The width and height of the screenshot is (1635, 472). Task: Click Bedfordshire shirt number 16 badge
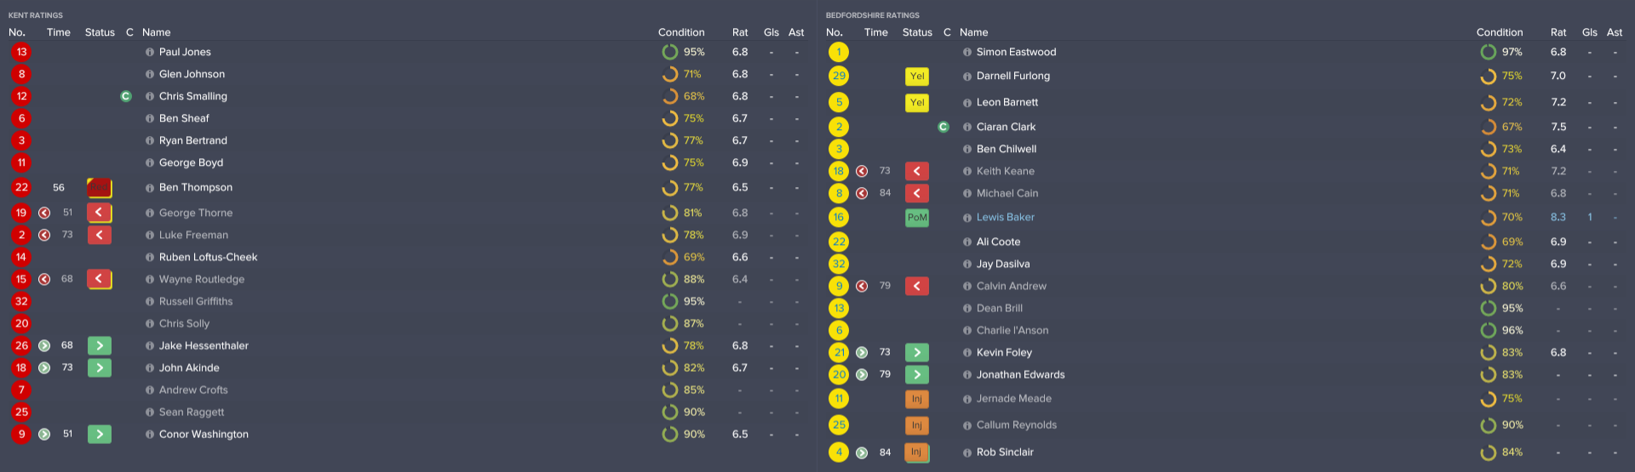839,217
